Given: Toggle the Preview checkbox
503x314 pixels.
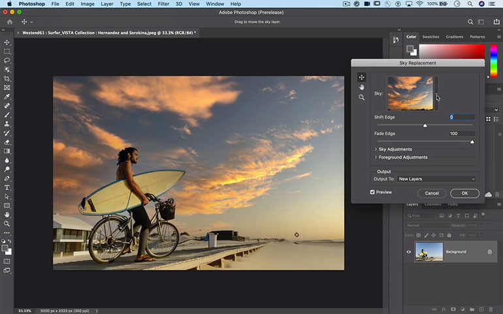Looking at the screenshot, I should (x=372, y=192).
